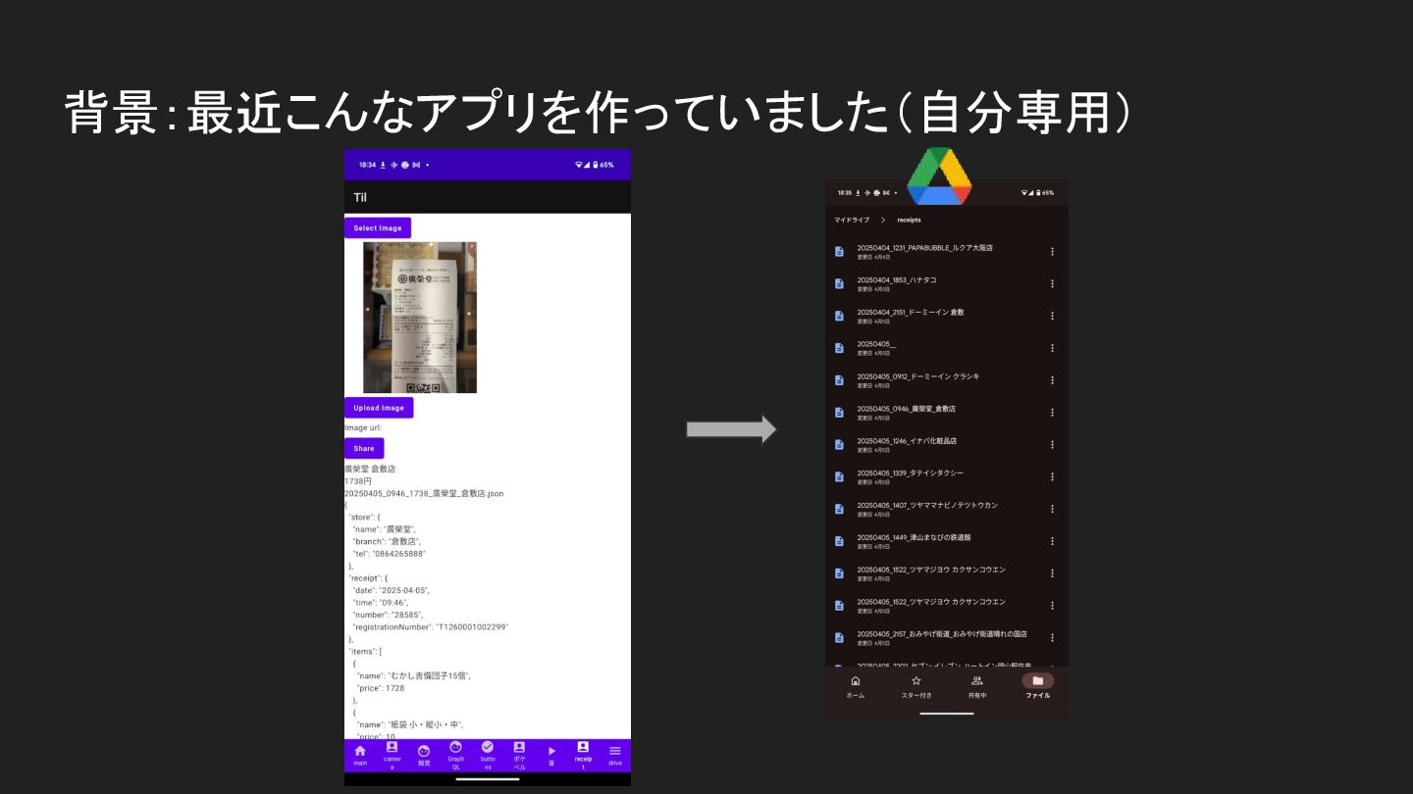The image size is (1413, 794).
Task: Open file 20250405_1407_ツヤママナビノテツトウカン
Action: [946, 509]
